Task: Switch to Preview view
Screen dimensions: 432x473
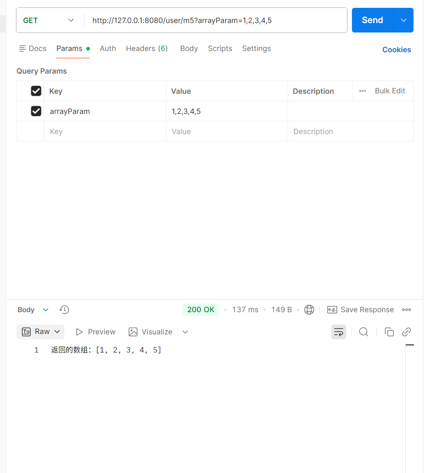Action: pos(96,332)
